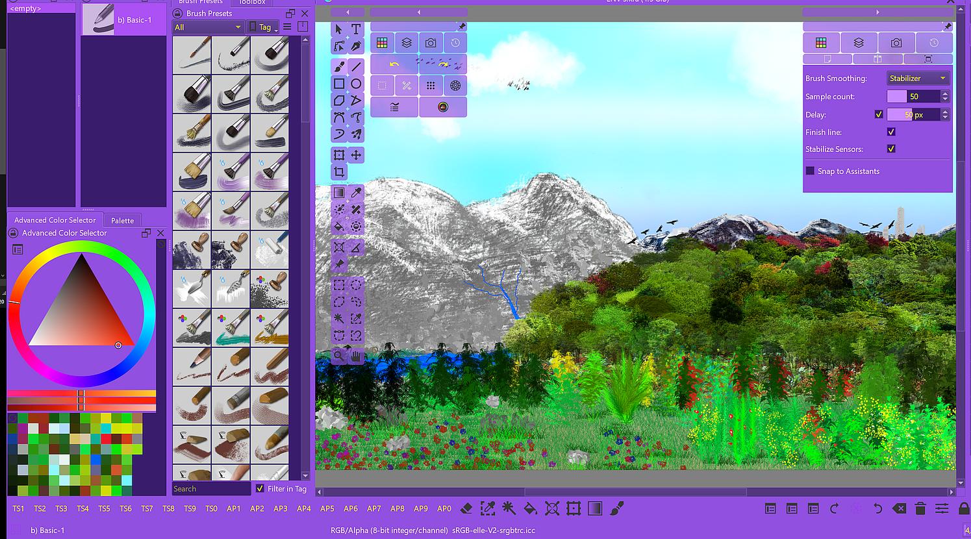Click the redo arrow icon in floating canvas panel
Viewport: 971px width, 539px height.
point(443,64)
